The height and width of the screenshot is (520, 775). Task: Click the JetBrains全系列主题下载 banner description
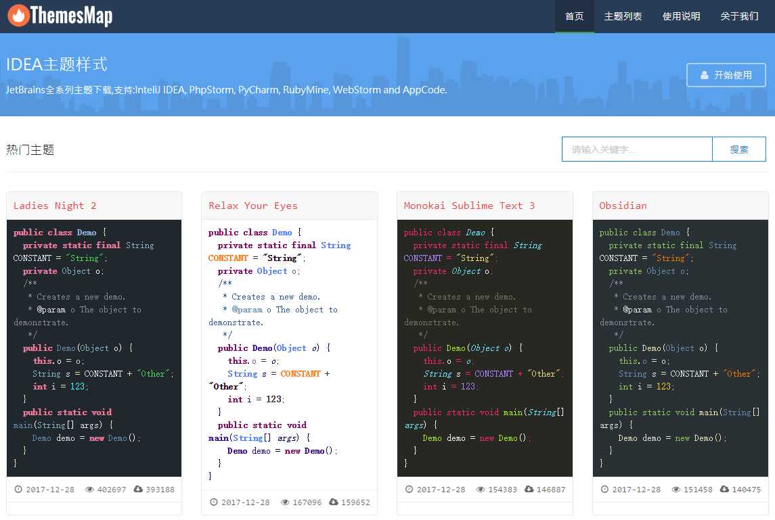coord(226,90)
